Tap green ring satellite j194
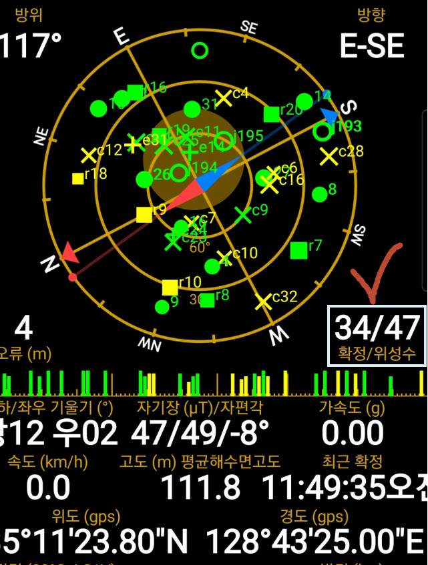The width and height of the screenshot is (428, 565). [179, 173]
